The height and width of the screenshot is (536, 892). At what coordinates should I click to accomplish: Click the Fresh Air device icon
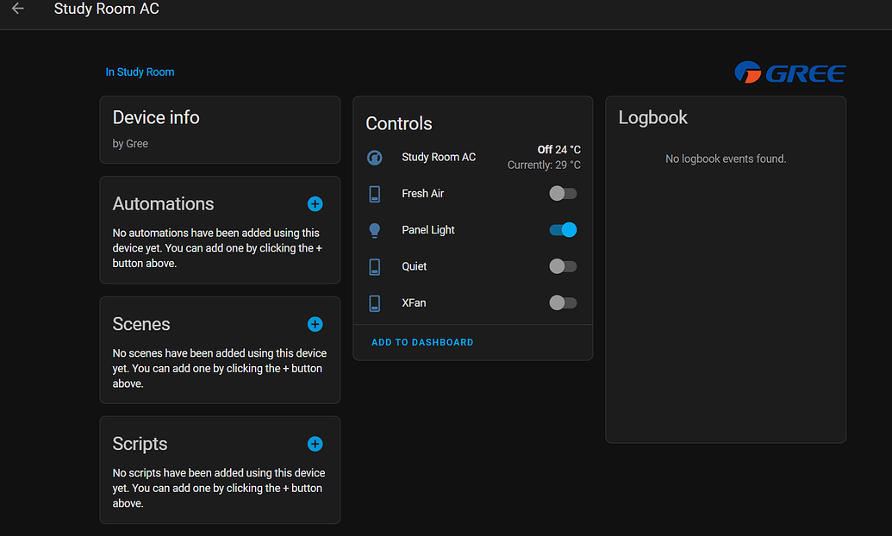coord(375,194)
